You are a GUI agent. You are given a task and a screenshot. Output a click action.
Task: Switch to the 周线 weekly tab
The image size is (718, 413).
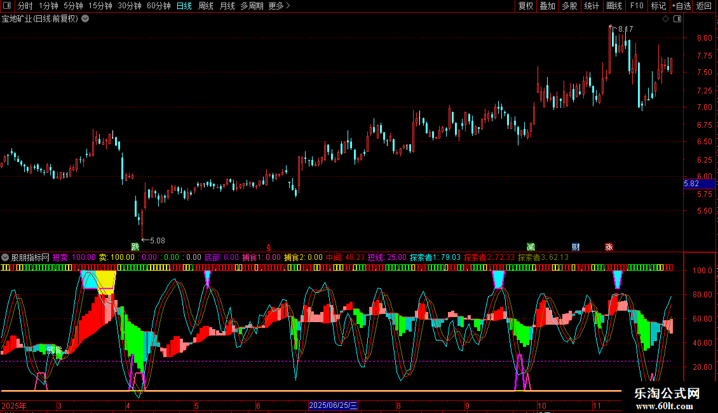coord(206,6)
